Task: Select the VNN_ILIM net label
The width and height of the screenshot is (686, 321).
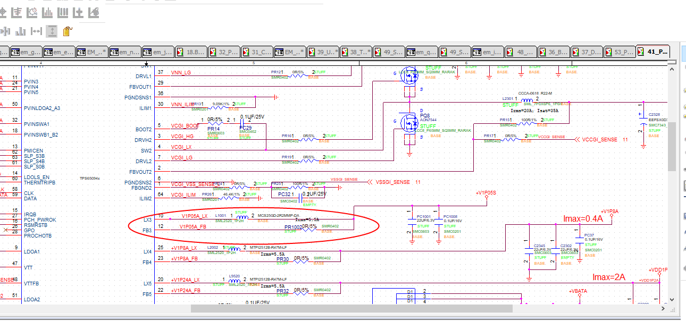Action: (x=183, y=104)
